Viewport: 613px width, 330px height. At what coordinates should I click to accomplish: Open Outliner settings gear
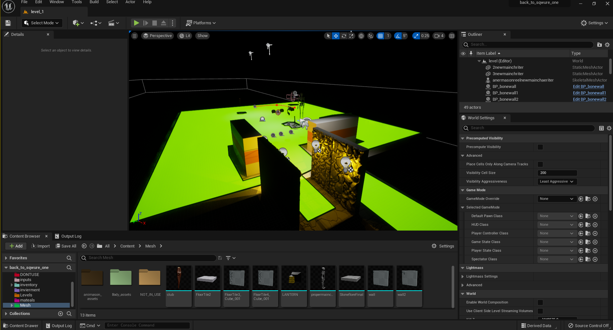607,45
